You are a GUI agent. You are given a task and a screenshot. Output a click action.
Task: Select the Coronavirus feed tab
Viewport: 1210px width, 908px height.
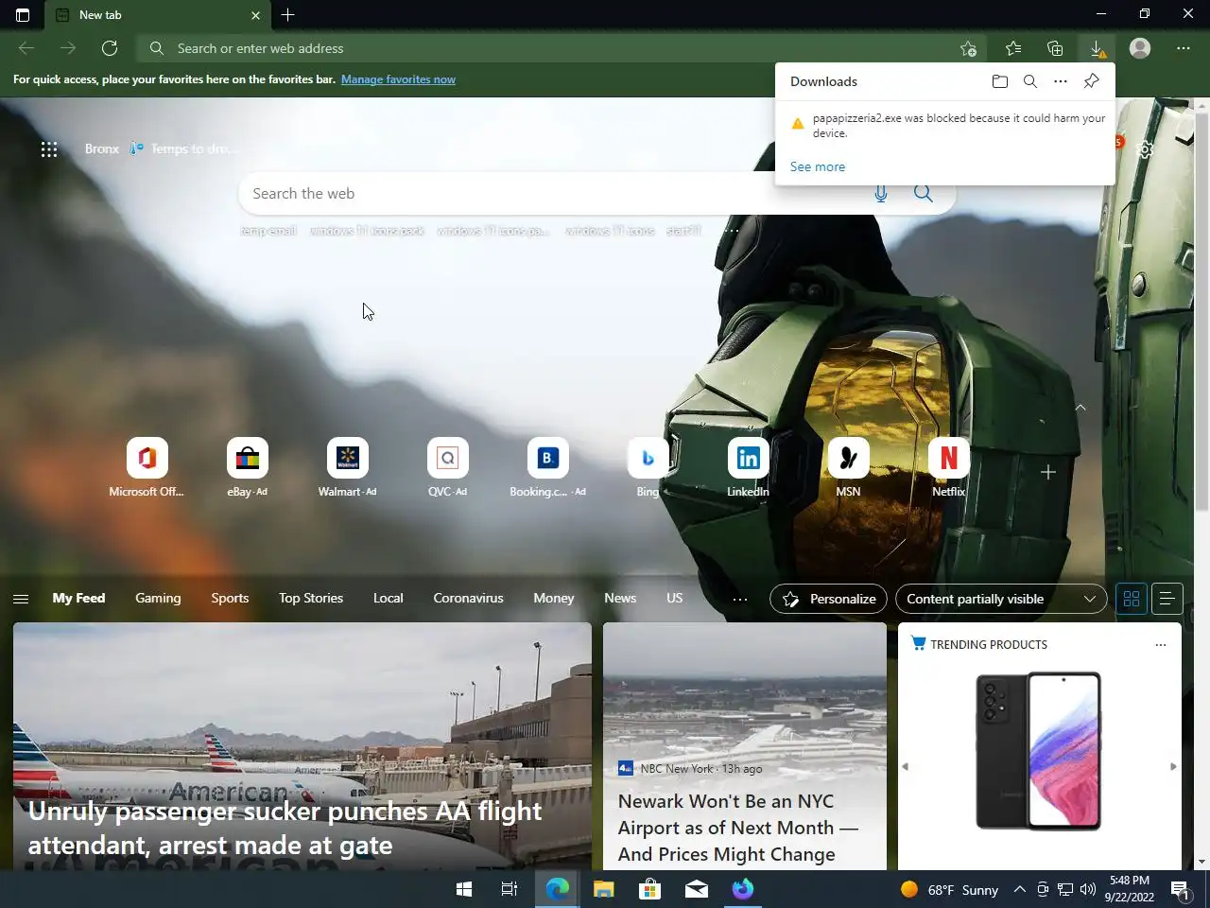468,598
